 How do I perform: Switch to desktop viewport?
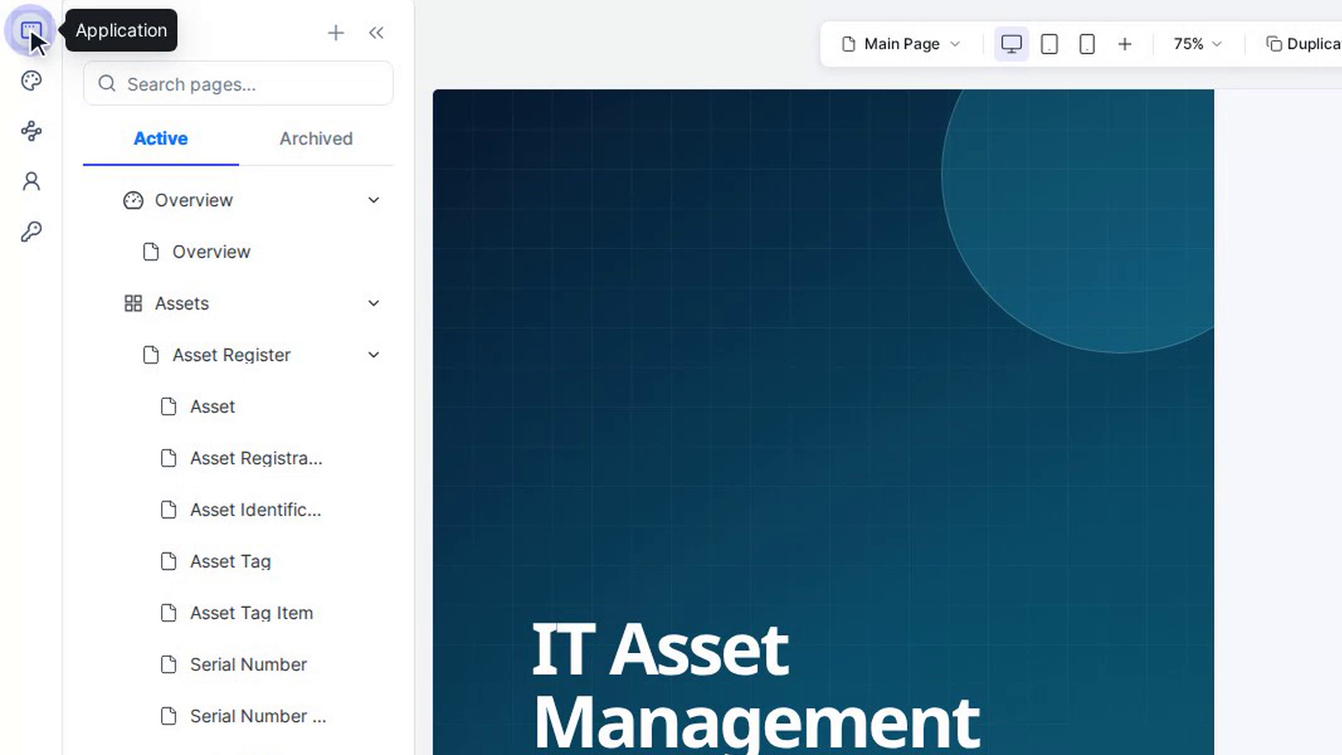click(x=1011, y=44)
